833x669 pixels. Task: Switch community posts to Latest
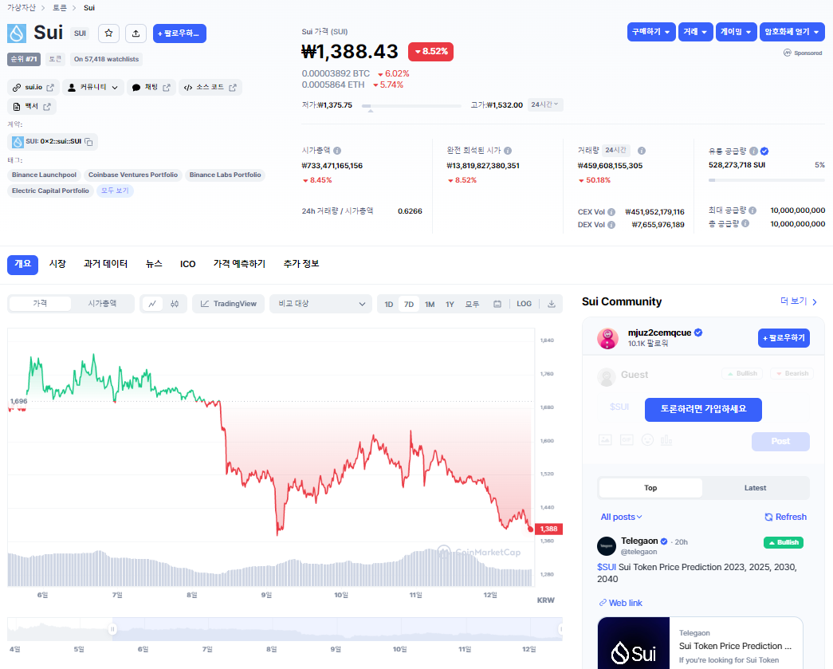click(755, 488)
